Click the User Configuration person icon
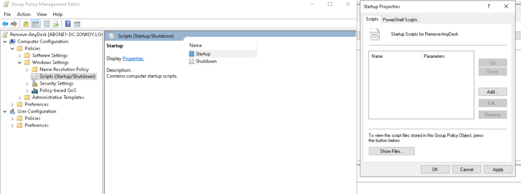This screenshot has height=194, width=521. 12,111
